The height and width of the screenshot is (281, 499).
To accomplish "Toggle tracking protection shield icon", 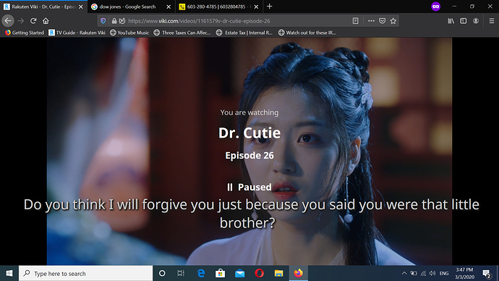I will [103, 21].
